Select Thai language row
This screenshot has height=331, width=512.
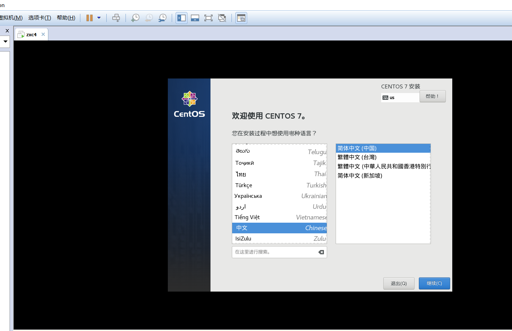pyautogui.click(x=279, y=174)
